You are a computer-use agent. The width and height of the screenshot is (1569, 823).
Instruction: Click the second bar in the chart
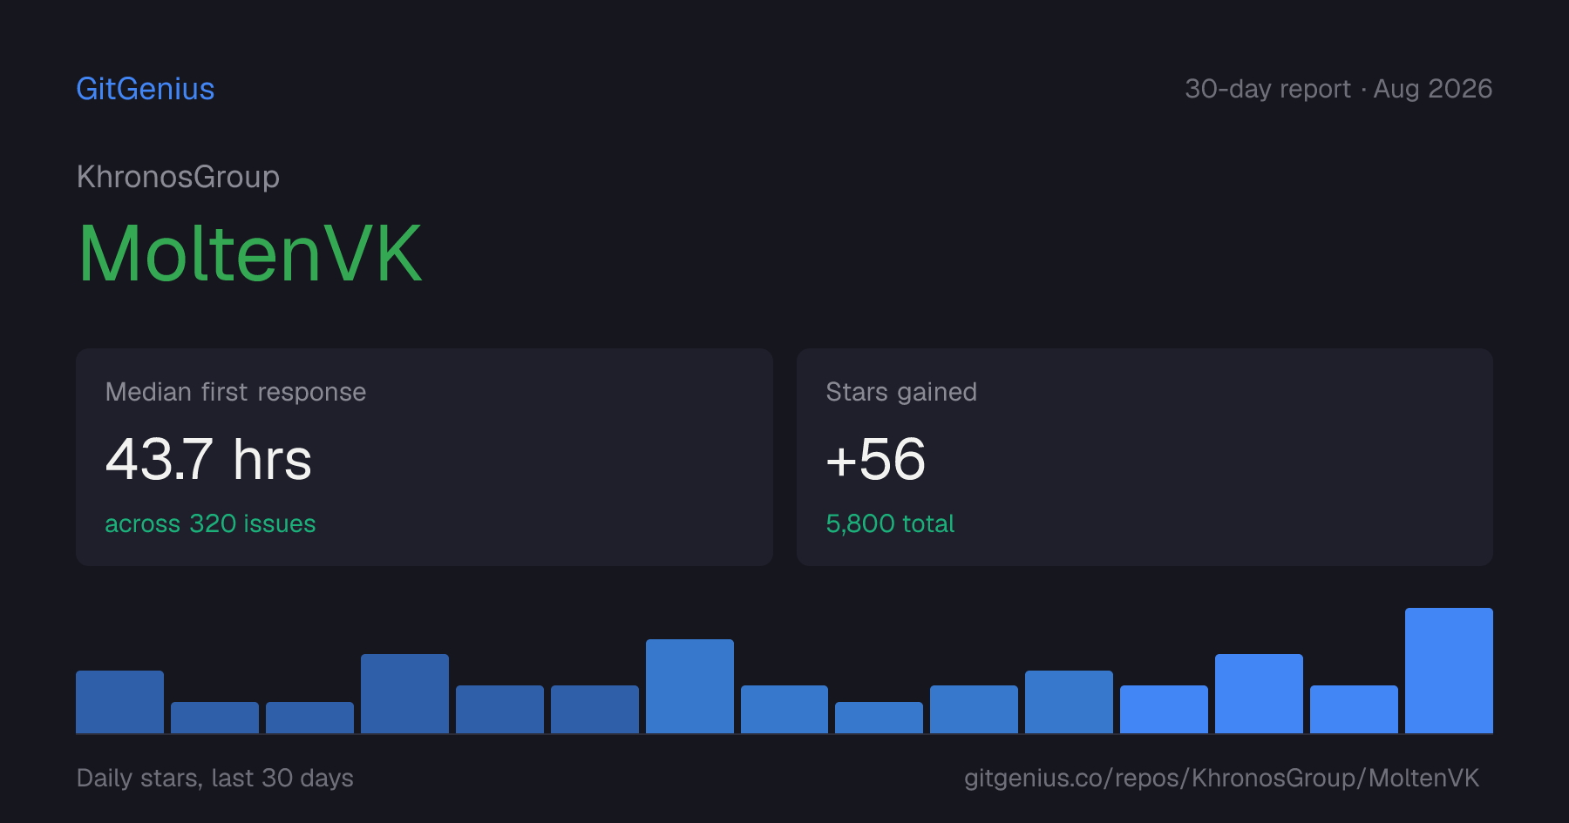214,718
